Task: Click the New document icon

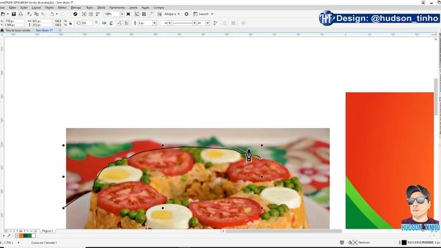Action: click(x=3, y=14)
